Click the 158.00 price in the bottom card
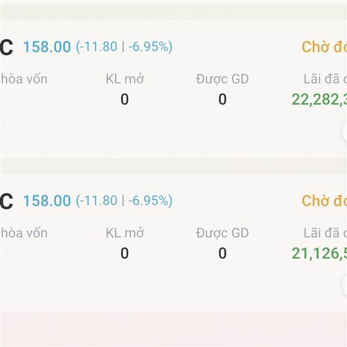The width and height of the screenshot is (347, 347). (x=47, y=201)
